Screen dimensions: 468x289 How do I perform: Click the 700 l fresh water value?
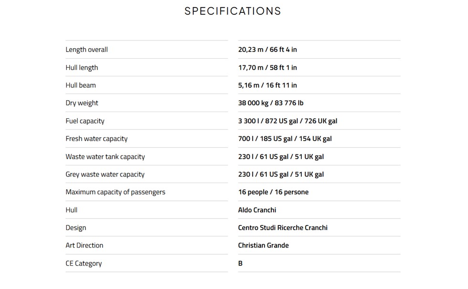coord(285,139)
